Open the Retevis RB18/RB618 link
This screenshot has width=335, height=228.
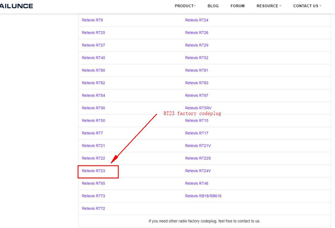[x=203, y=196]
